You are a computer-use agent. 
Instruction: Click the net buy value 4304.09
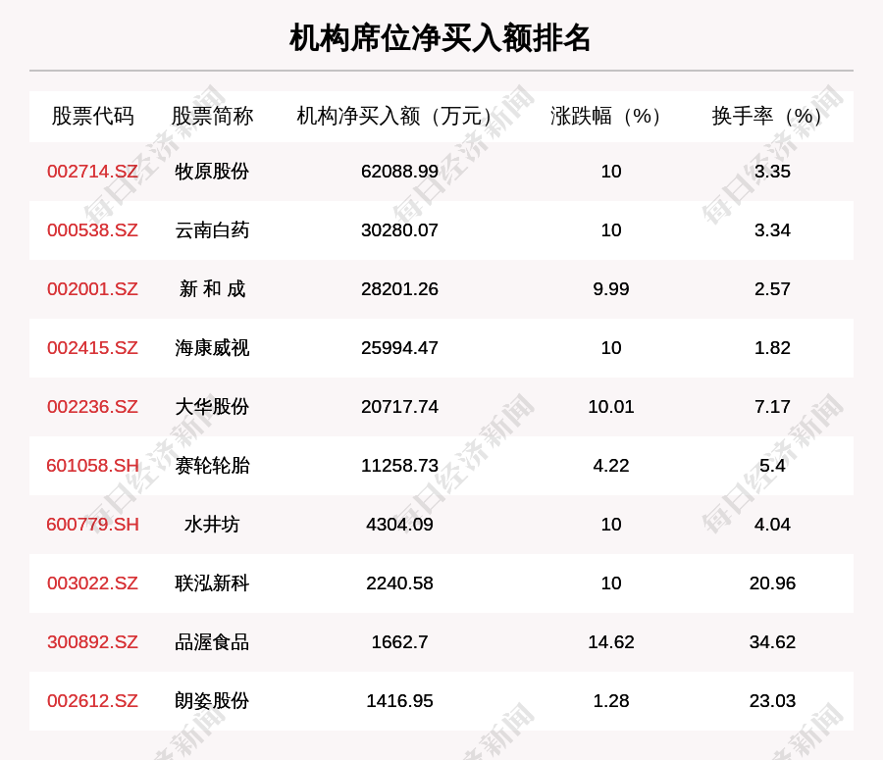coord(400,524)
